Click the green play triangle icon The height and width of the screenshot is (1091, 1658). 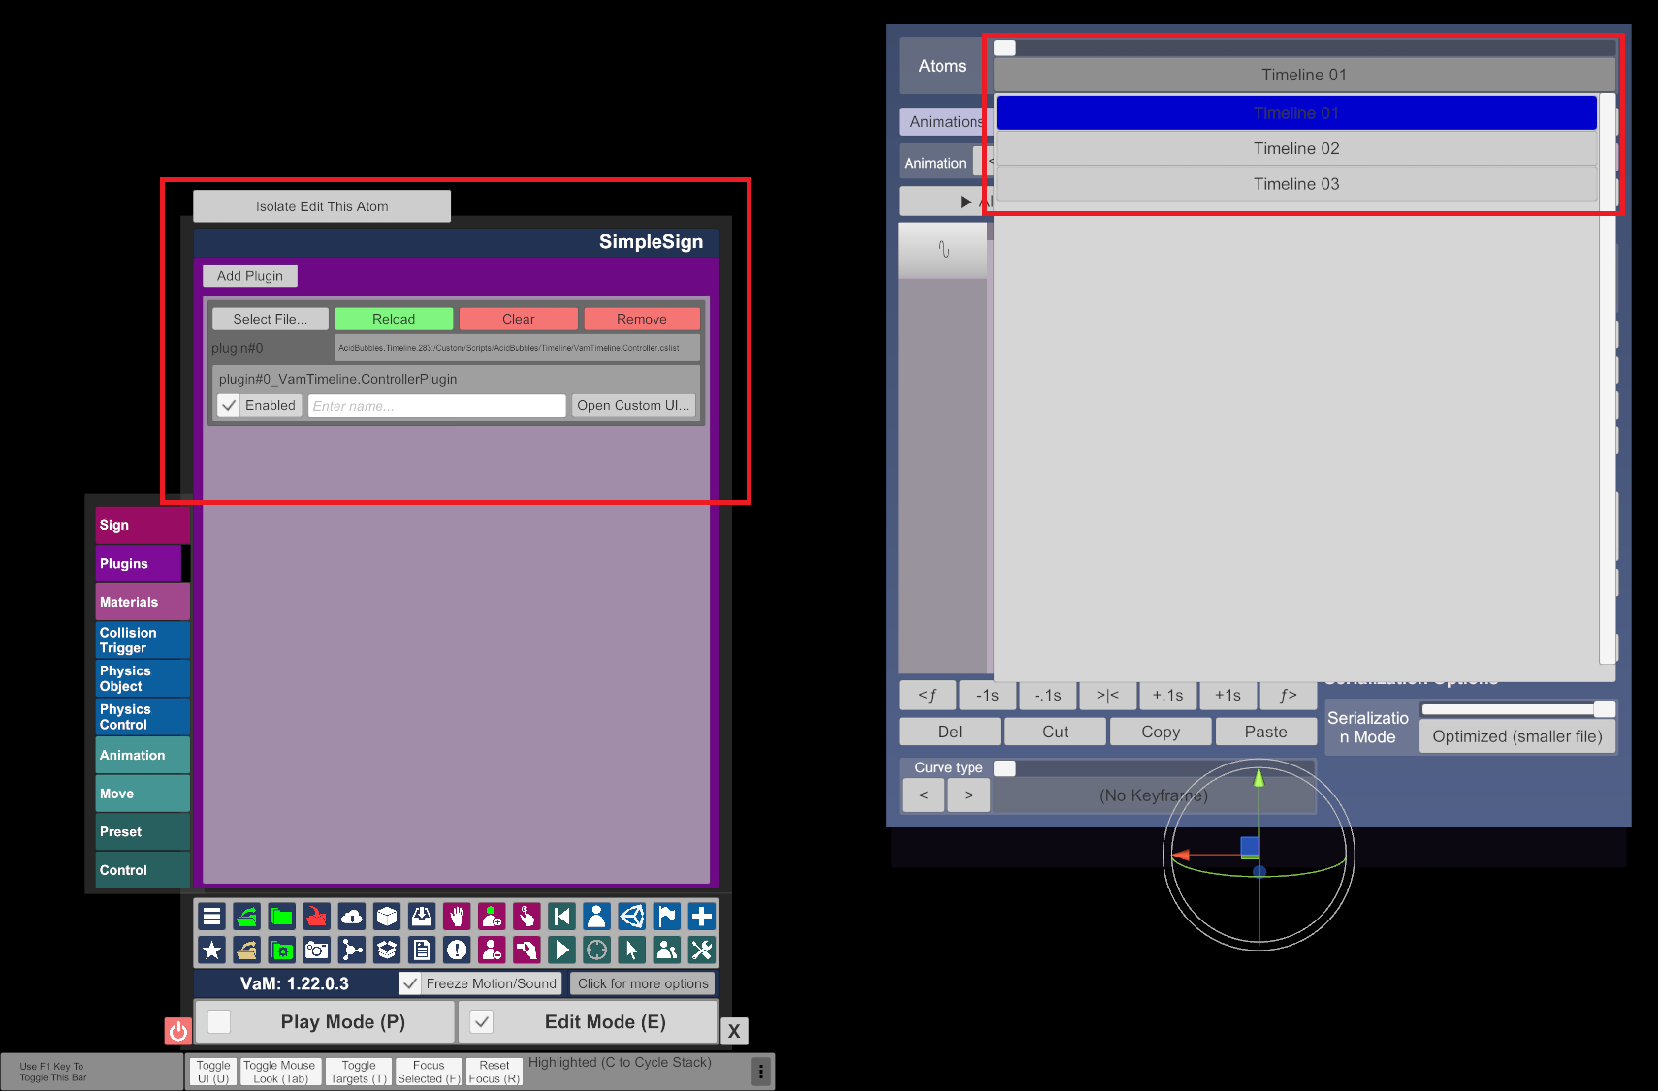(561, 951)
